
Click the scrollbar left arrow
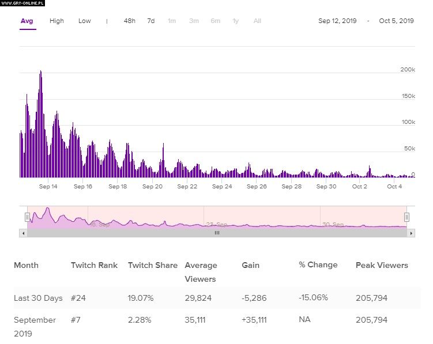pyautogui.click(x=23, y=233)
